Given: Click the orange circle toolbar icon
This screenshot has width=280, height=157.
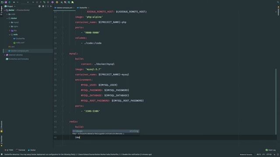Looking at the screenshot, I should [57, 2].
